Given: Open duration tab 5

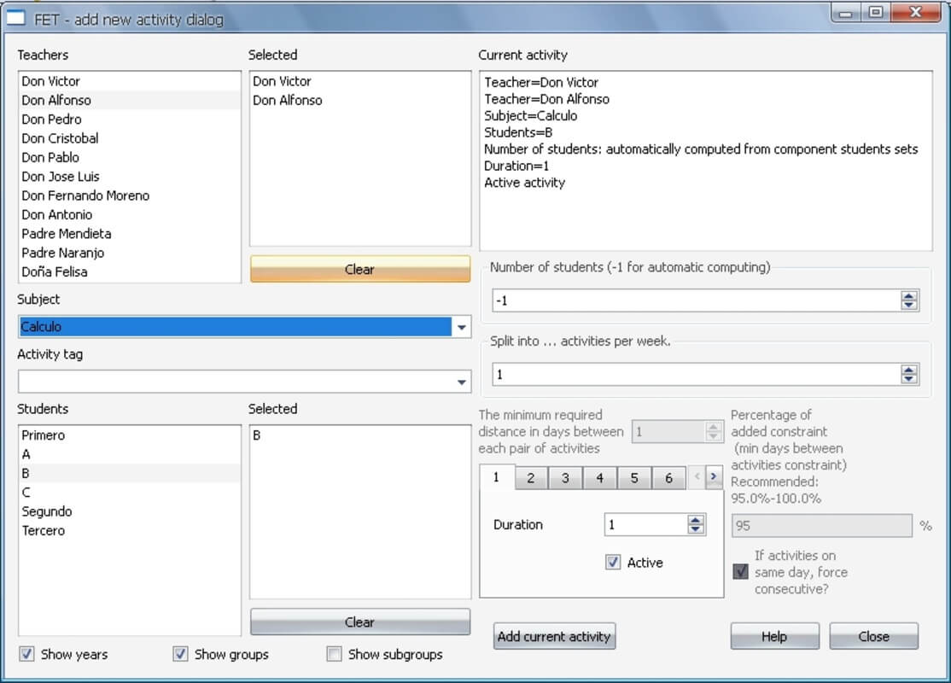Looking at the screenshot, I should point(634,478).
